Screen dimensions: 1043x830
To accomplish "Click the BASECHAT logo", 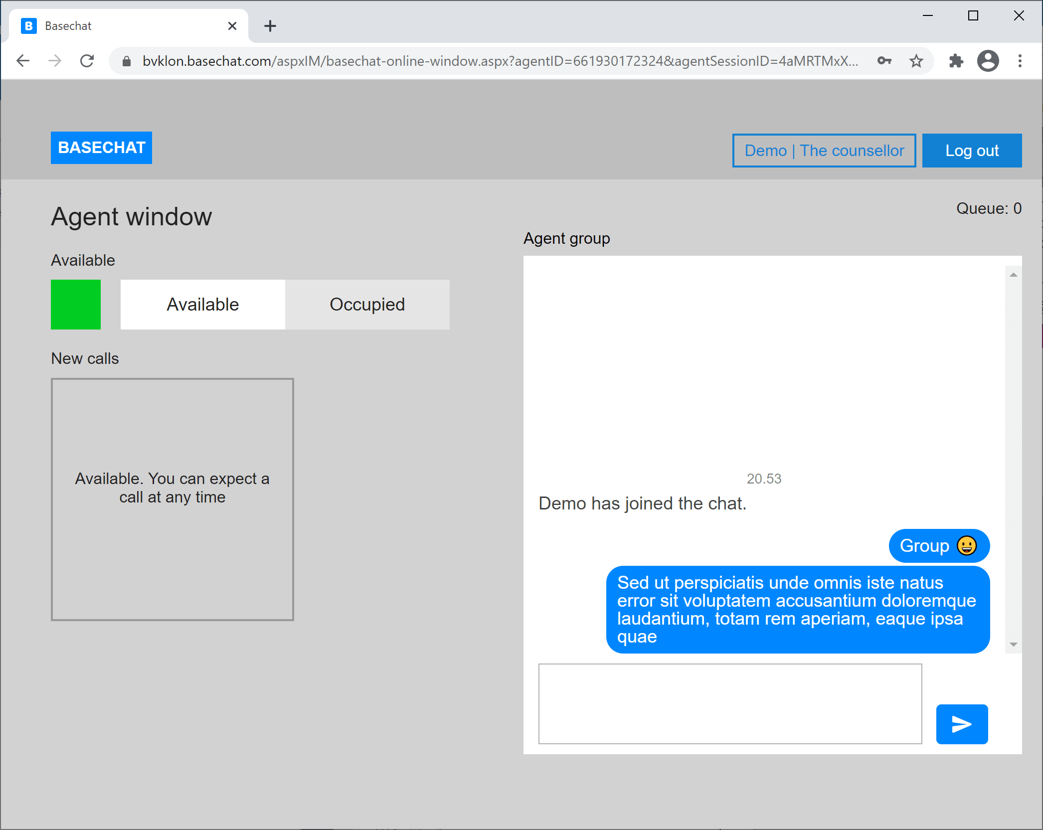I will (x=101, y=148).
